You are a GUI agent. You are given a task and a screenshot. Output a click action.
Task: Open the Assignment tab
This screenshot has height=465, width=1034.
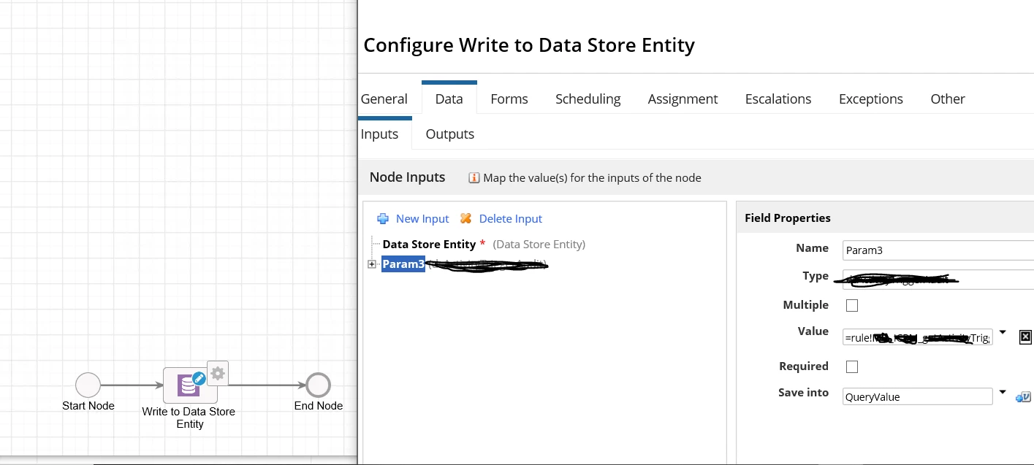pyautogui.click(x=683, y=99)
